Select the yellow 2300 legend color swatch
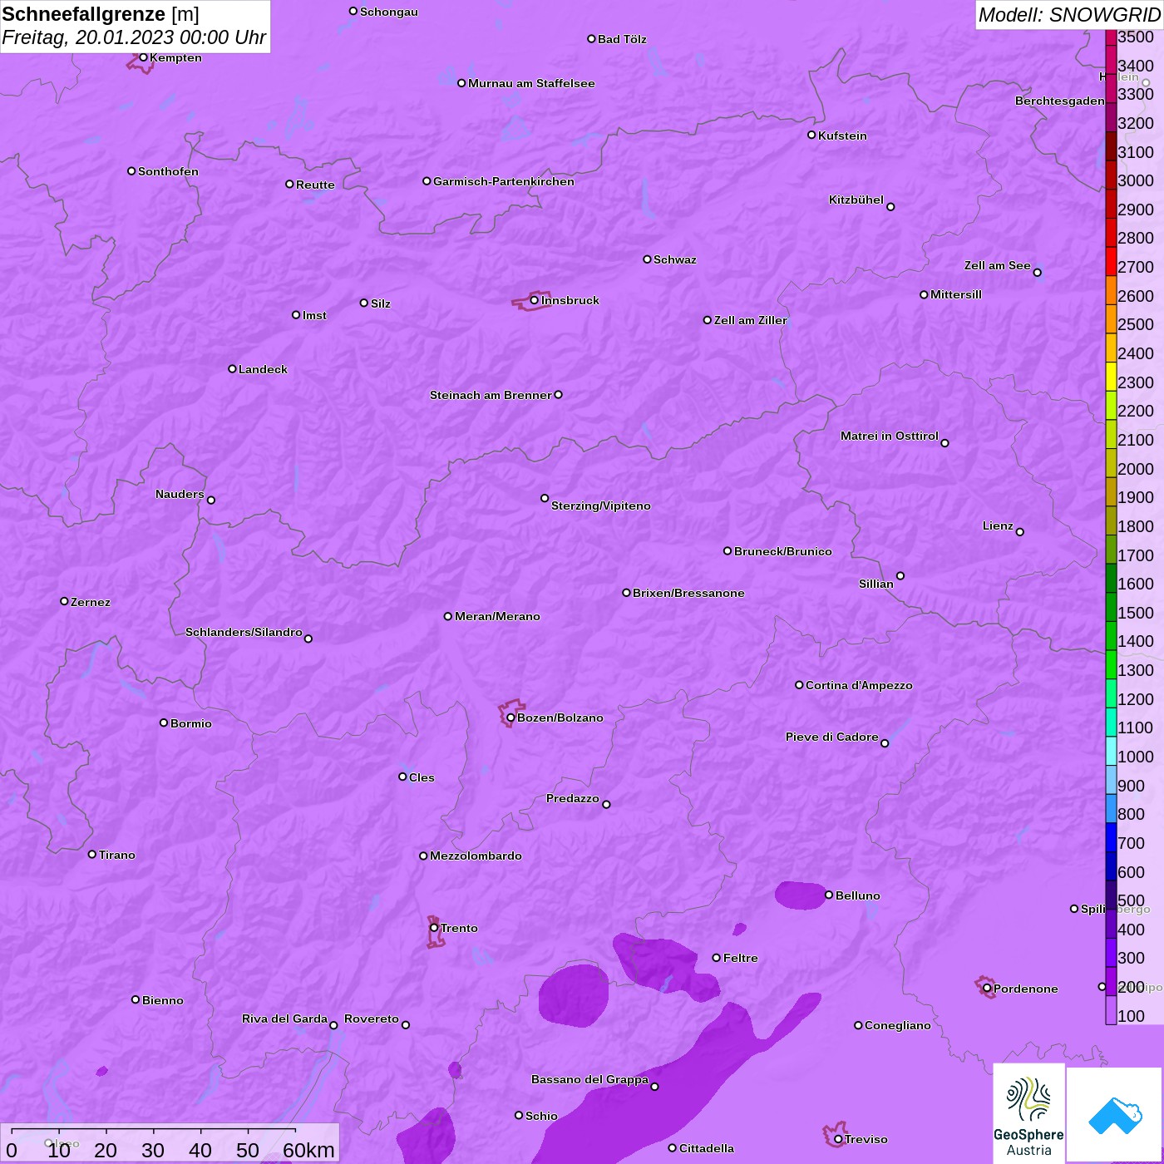This screenshot has width=1164, height=1164. coord(1111,377)
